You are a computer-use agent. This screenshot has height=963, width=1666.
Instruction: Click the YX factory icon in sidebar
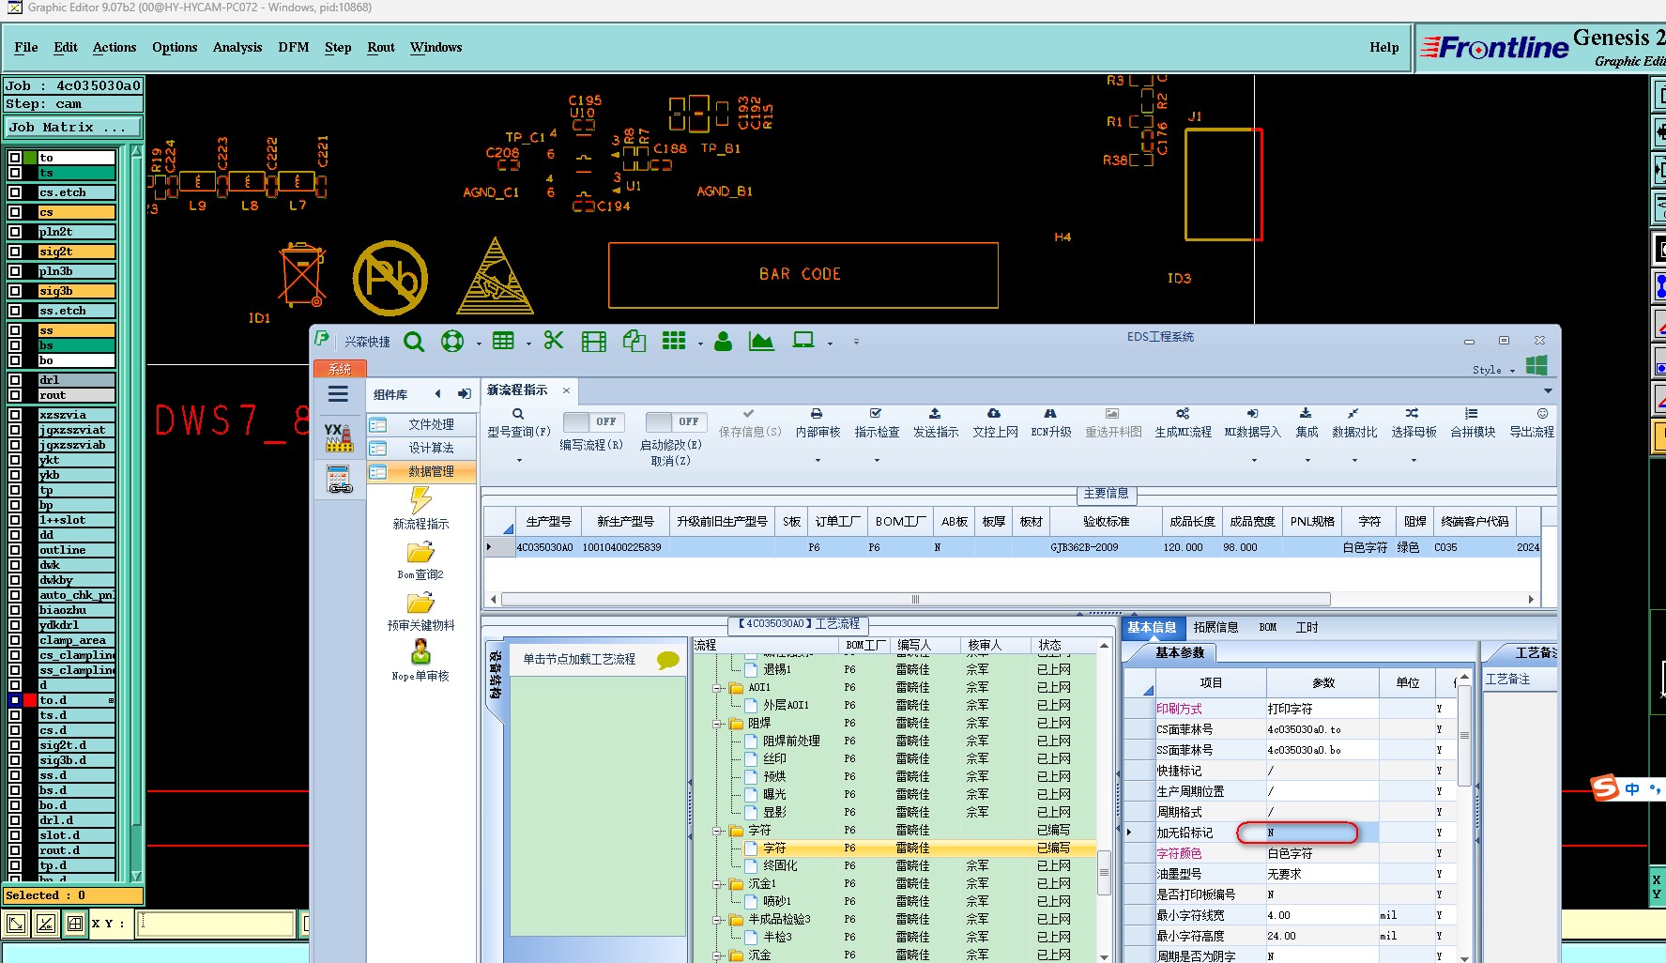[338, 437]
